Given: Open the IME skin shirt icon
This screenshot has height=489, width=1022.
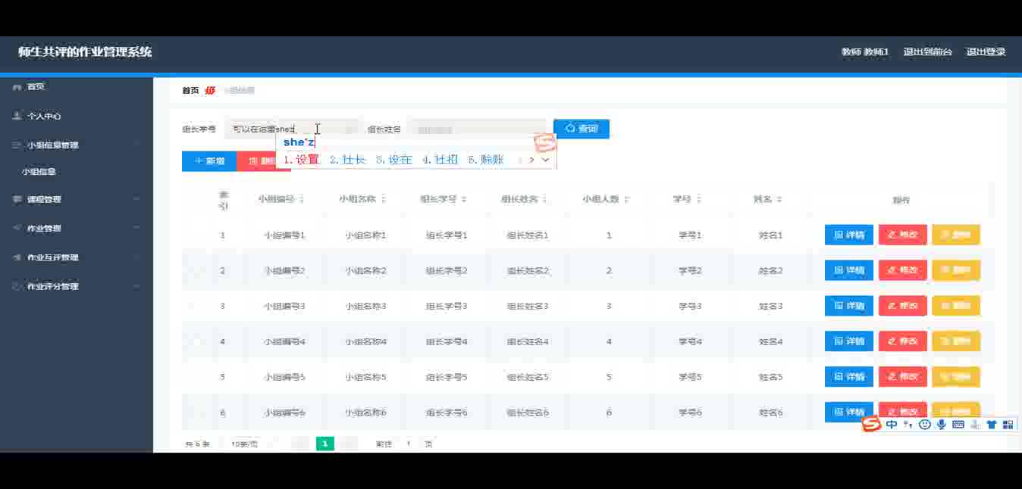Looking at the screenshot, I should tap(991, 425).
